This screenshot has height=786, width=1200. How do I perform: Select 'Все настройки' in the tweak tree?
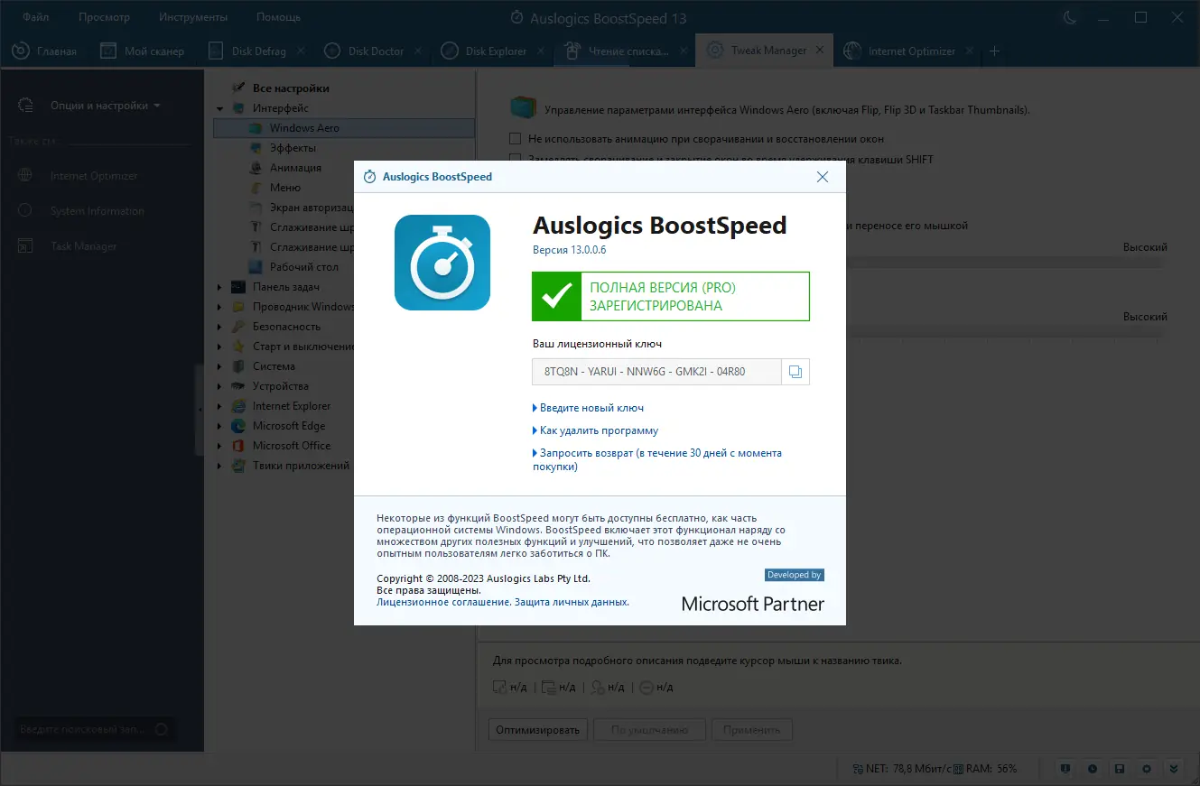point(291,88)
